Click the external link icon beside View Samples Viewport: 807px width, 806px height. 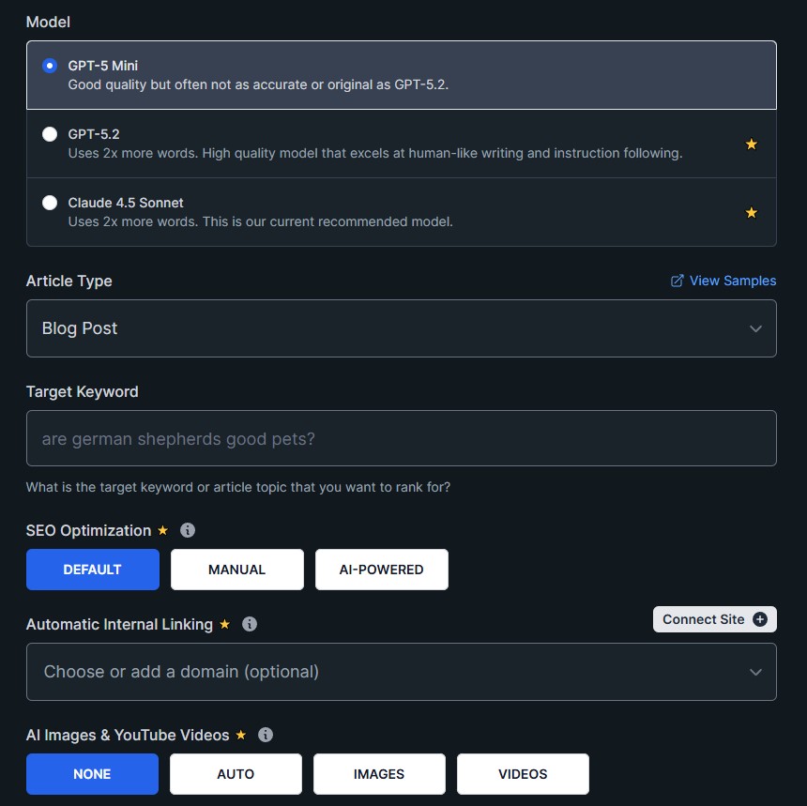click(x=677, y=281)
